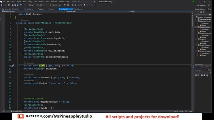This screenshot has height=120, width=214.
Task: Click the Open File toolbar icon
Action: pos(12,5)
